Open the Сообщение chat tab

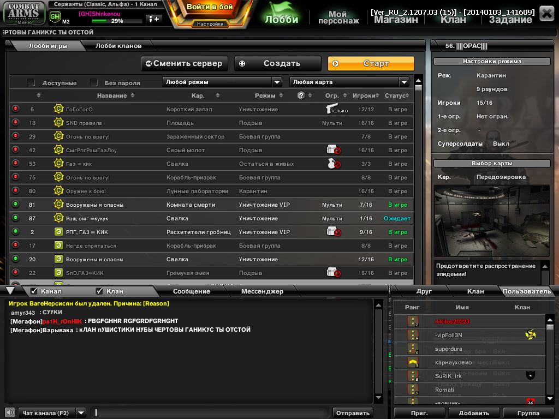tap(192, 291)
